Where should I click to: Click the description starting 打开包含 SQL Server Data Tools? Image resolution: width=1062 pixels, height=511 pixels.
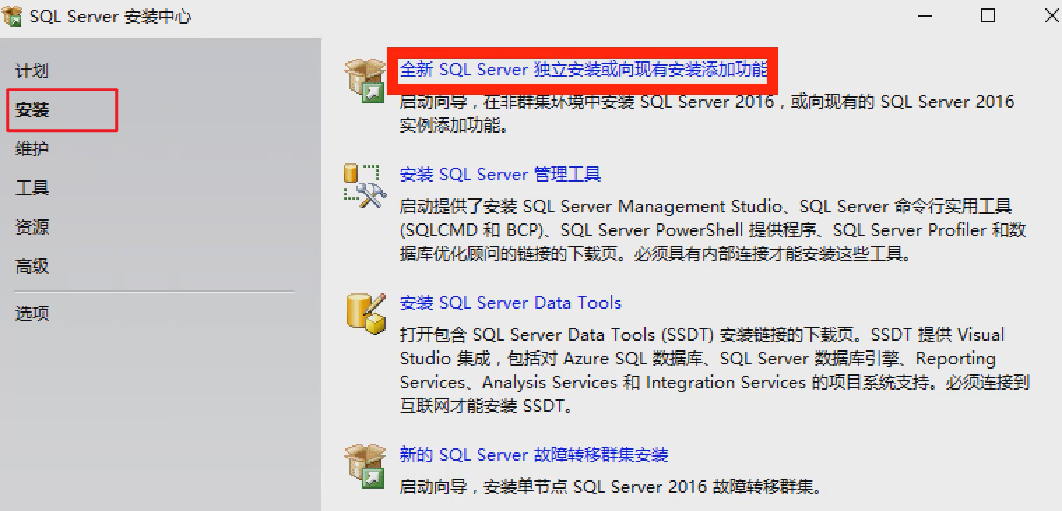click(x=715, y=370)
